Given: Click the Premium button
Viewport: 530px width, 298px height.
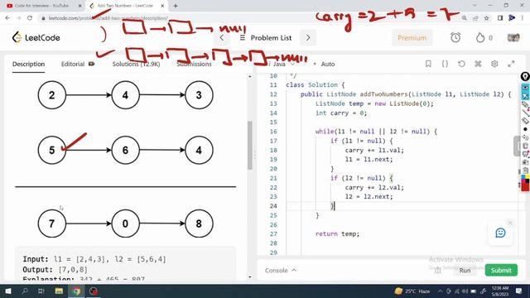Looking at the screenshot, I should click(412, 38).
